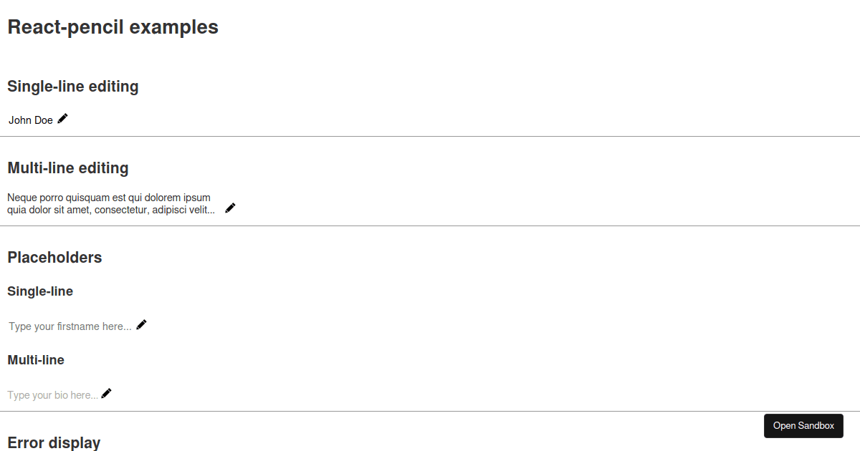Click the Error display heading
Viewport: 860px width, 451px height.
(x=54, y=442)
